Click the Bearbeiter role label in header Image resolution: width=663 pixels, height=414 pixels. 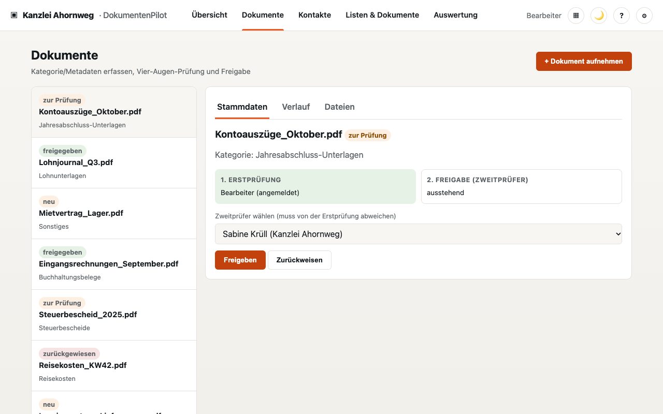point(544,16)
